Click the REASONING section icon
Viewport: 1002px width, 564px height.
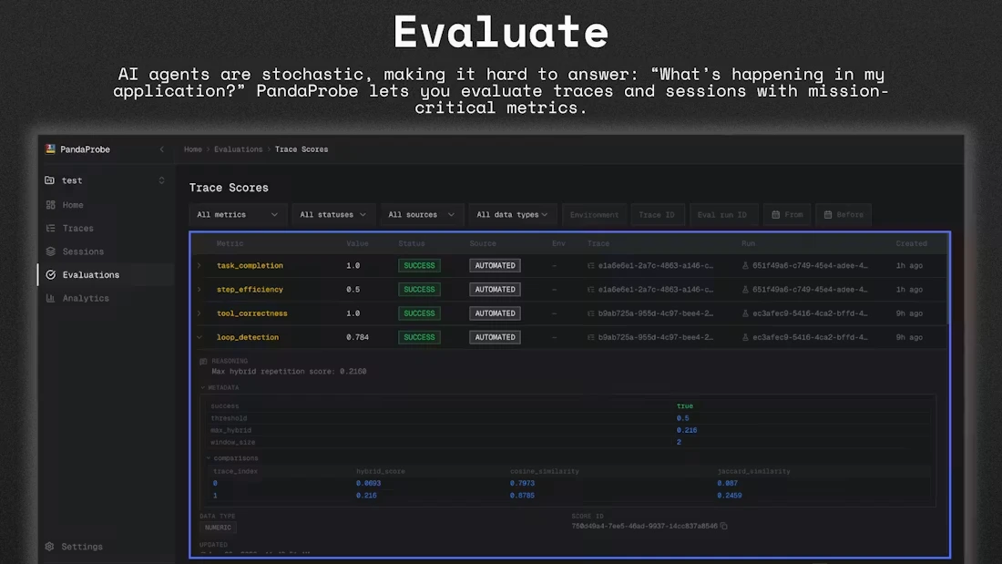click(203, 362)
